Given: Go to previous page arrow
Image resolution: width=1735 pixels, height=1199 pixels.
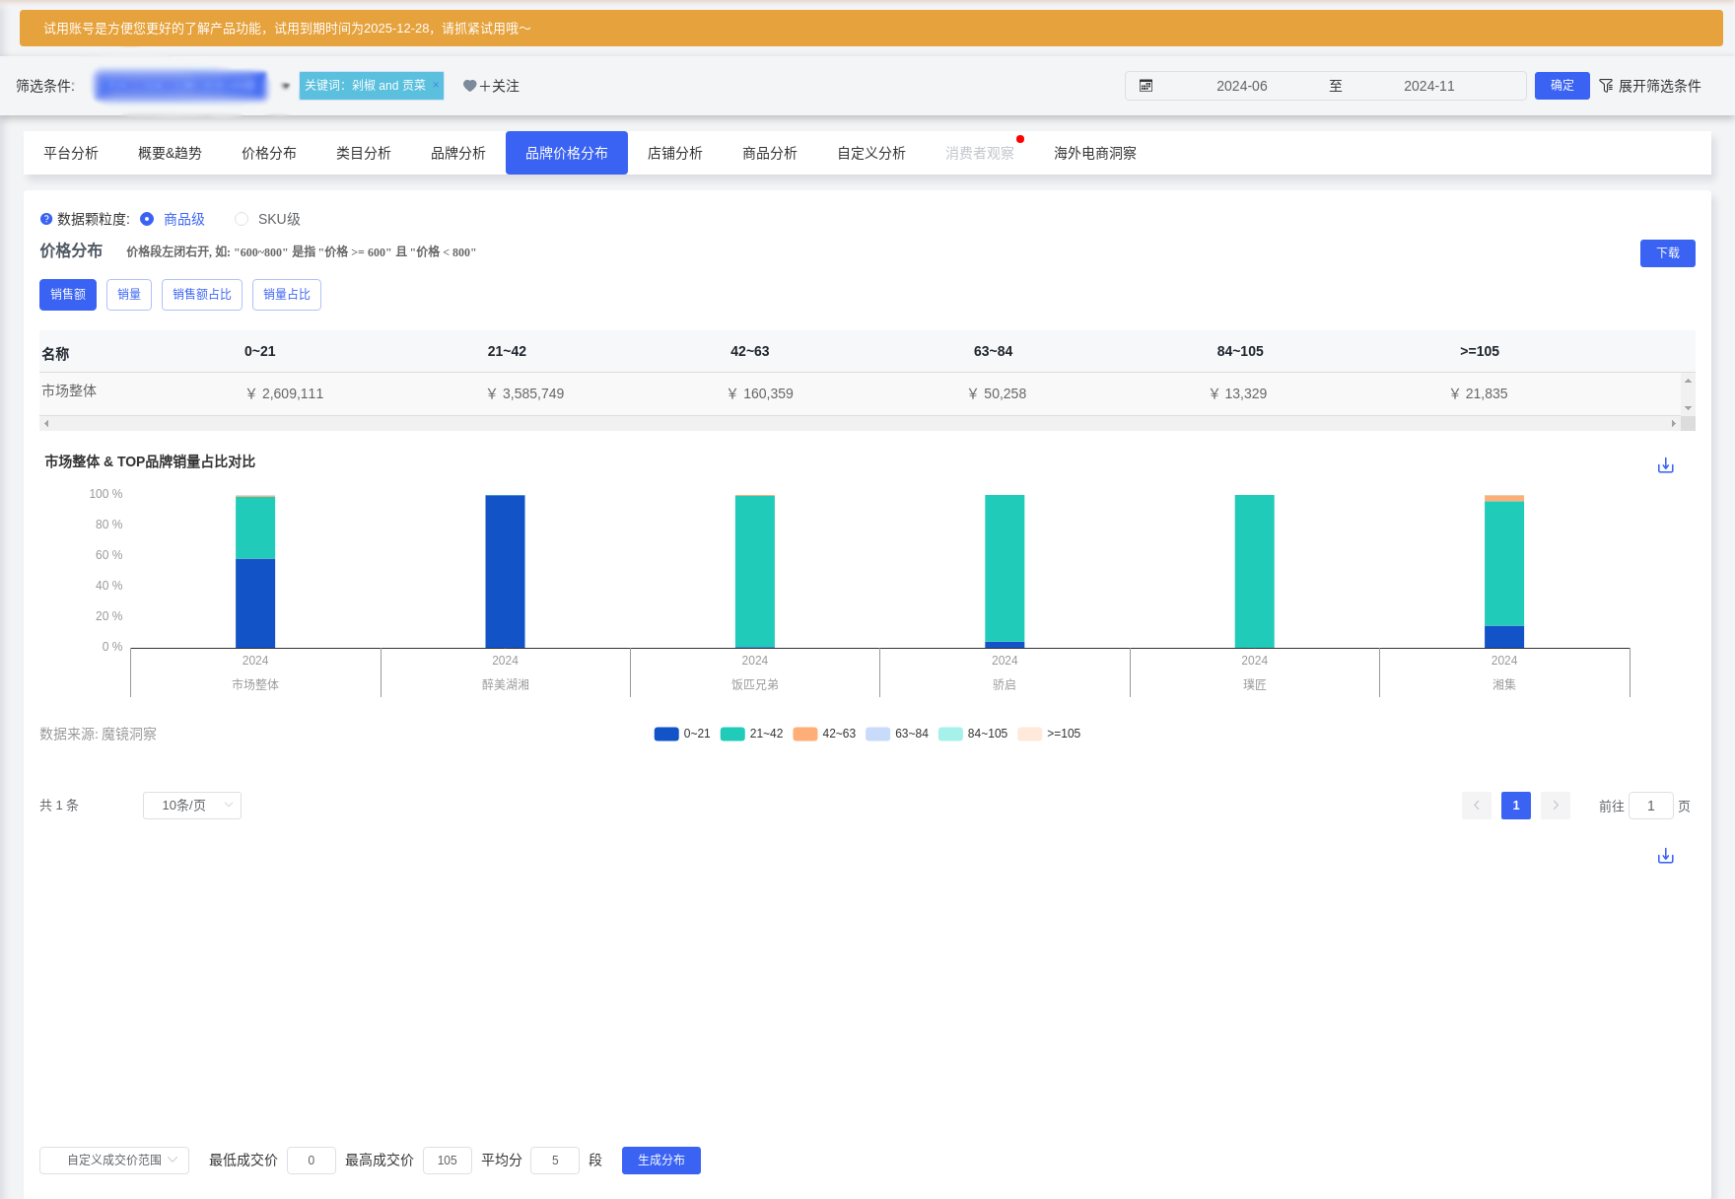Looking at the screenshot, I should 1477,806.
